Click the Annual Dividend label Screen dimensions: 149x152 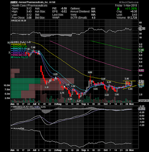[80, 11]
